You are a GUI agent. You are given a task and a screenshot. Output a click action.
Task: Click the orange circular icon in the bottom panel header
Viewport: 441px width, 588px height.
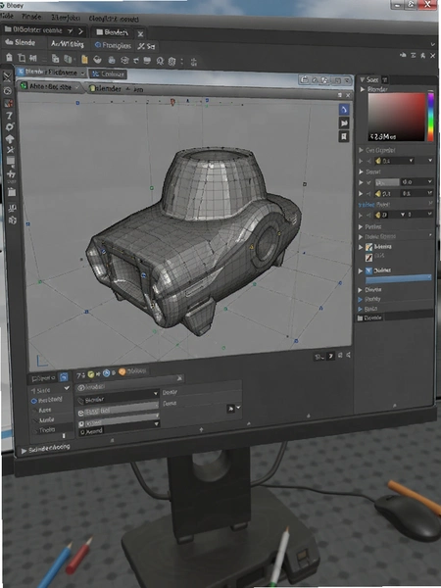pyautogui.click(x=122, y=372)
